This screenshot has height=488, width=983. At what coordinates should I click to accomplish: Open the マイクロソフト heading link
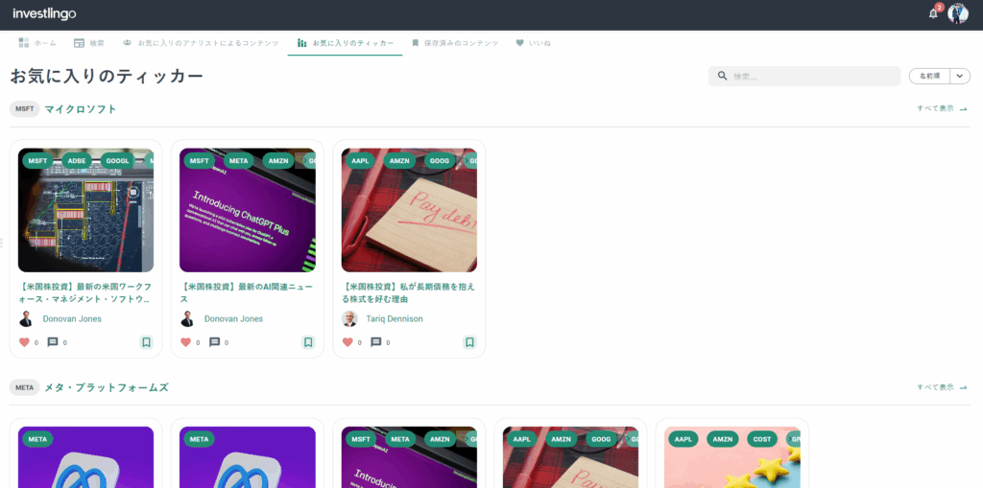point(81,109)
